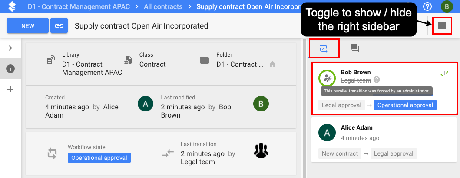Select the workflow history transitions tab

pyautogui.click(x=324, y=48)
